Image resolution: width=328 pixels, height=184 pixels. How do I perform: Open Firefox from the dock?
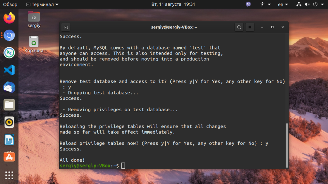(x=9, y=18)
